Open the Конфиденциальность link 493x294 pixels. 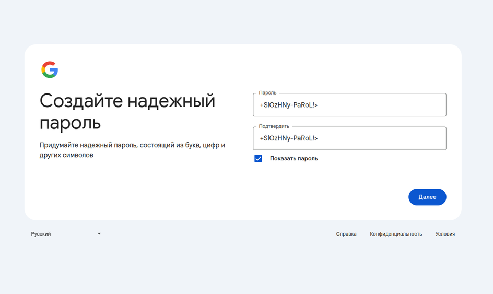click(396, 234)
